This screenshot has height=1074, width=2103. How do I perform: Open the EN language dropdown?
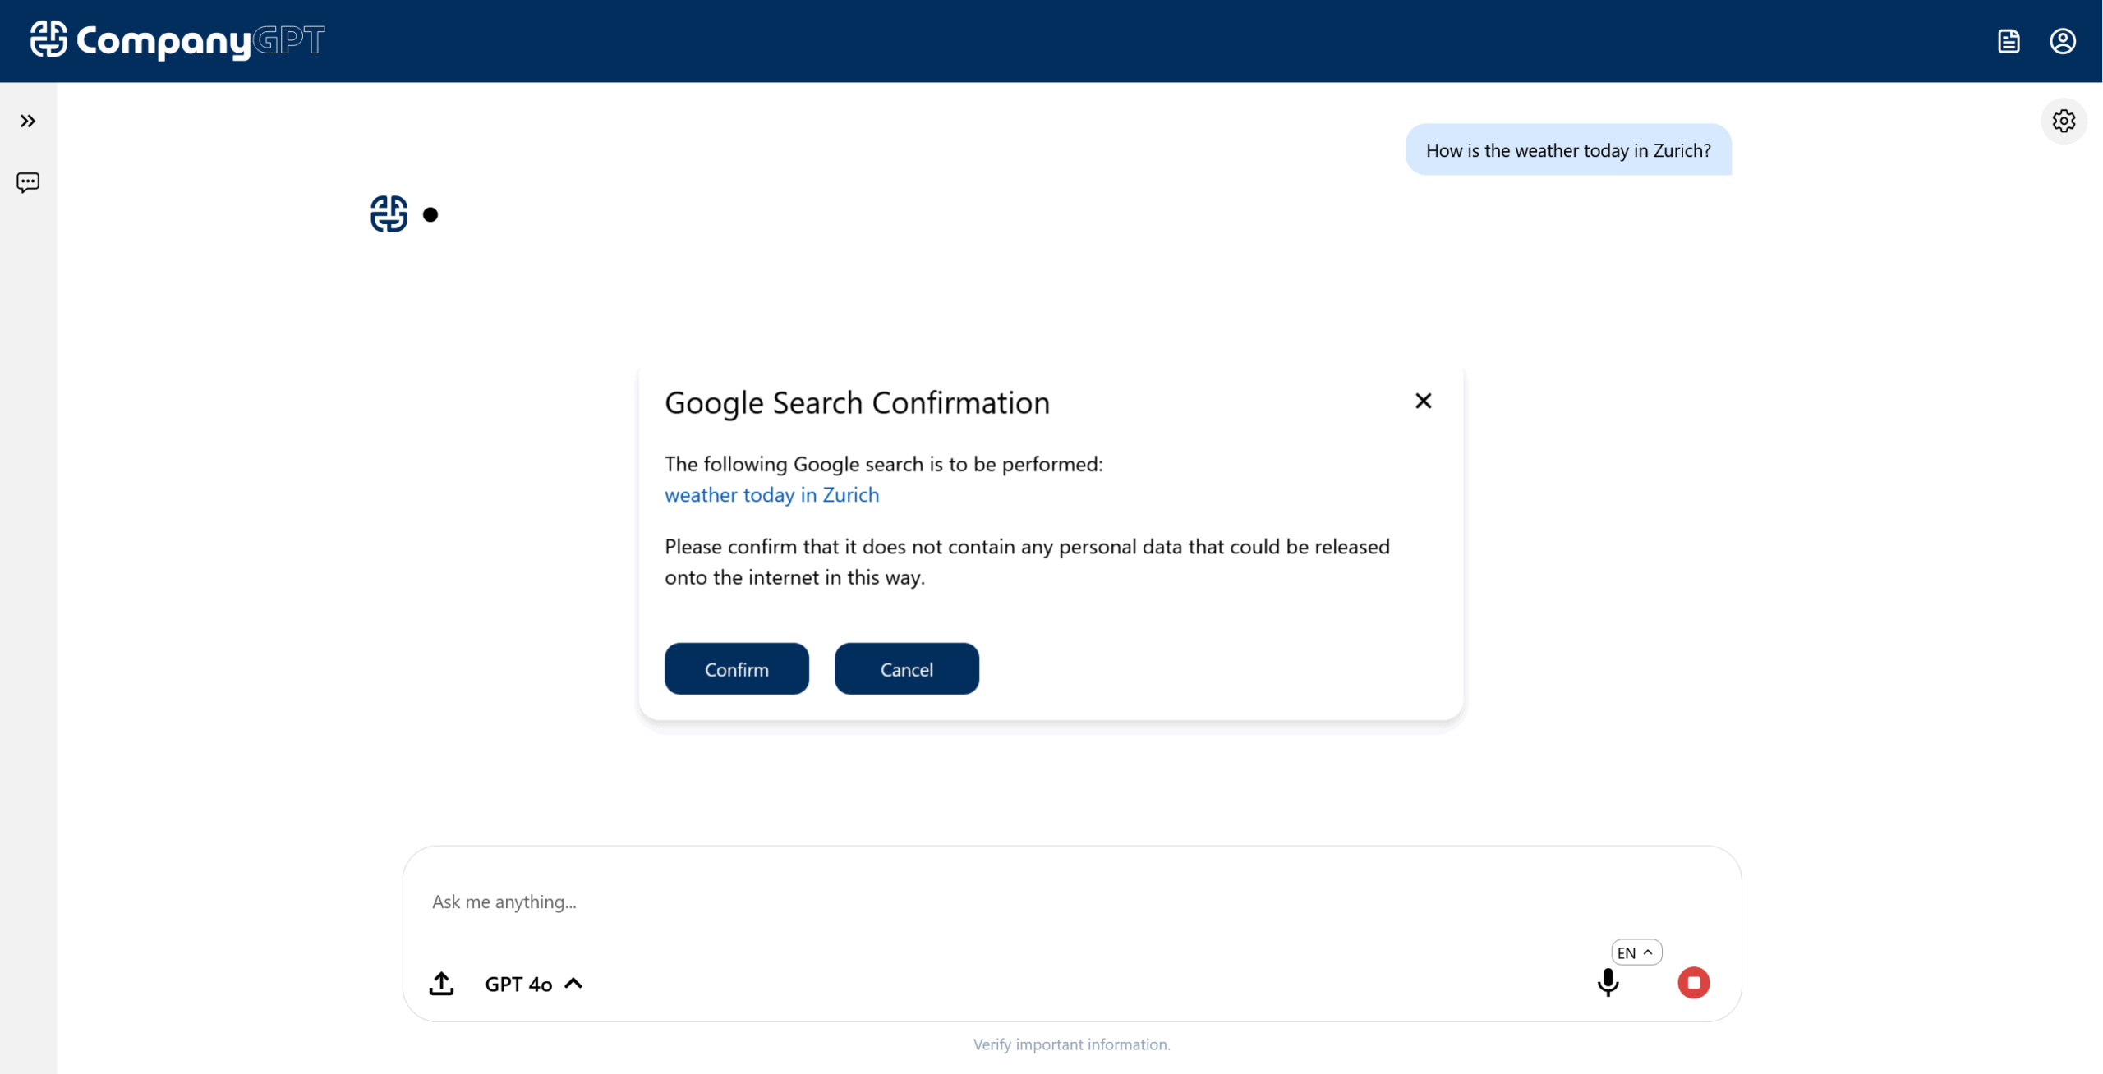coord(1636,952)
